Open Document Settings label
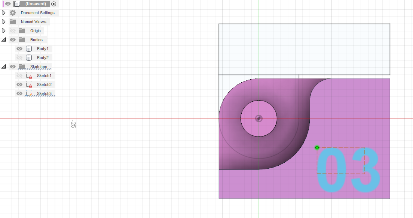 pos(38,13)
